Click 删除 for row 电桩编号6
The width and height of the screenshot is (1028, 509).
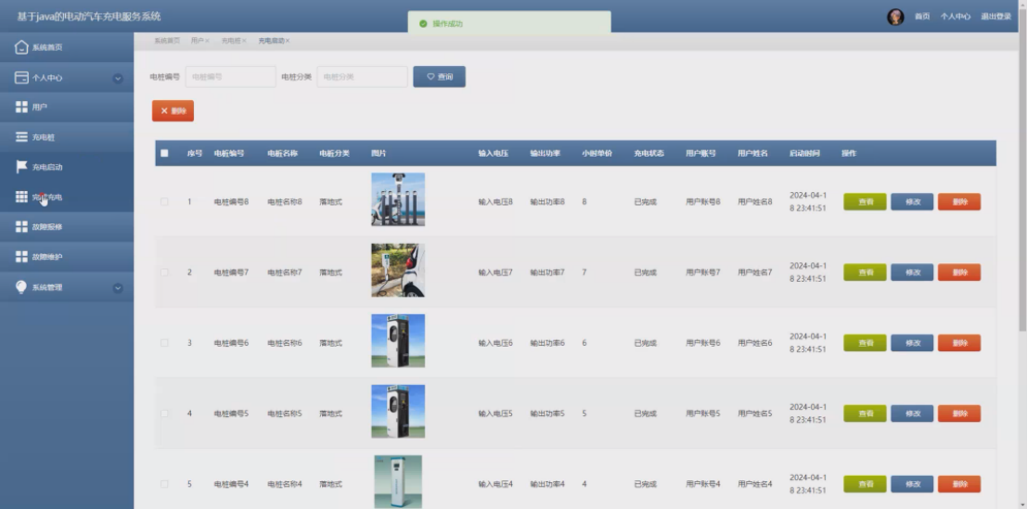tap(959, 343)
